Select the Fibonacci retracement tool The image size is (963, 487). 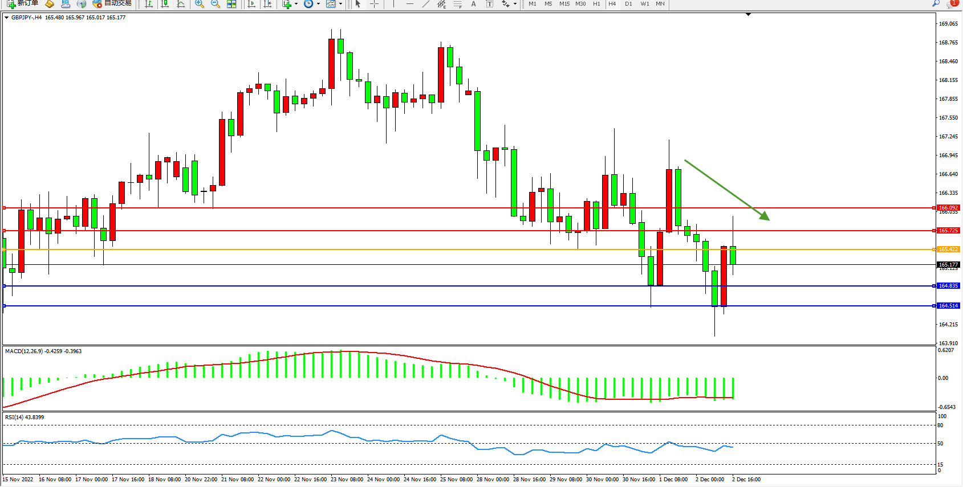click(x=457, y=4)
